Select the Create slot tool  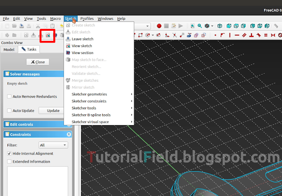tap(158, 35)
